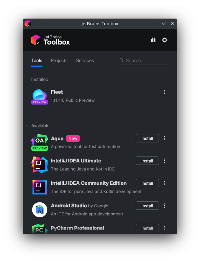Click the Fleet tool name
This screenshot has width=200, height=261.
coord(57,92)
